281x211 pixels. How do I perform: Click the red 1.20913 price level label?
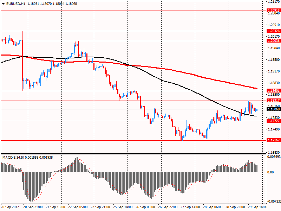click(274, 11)
